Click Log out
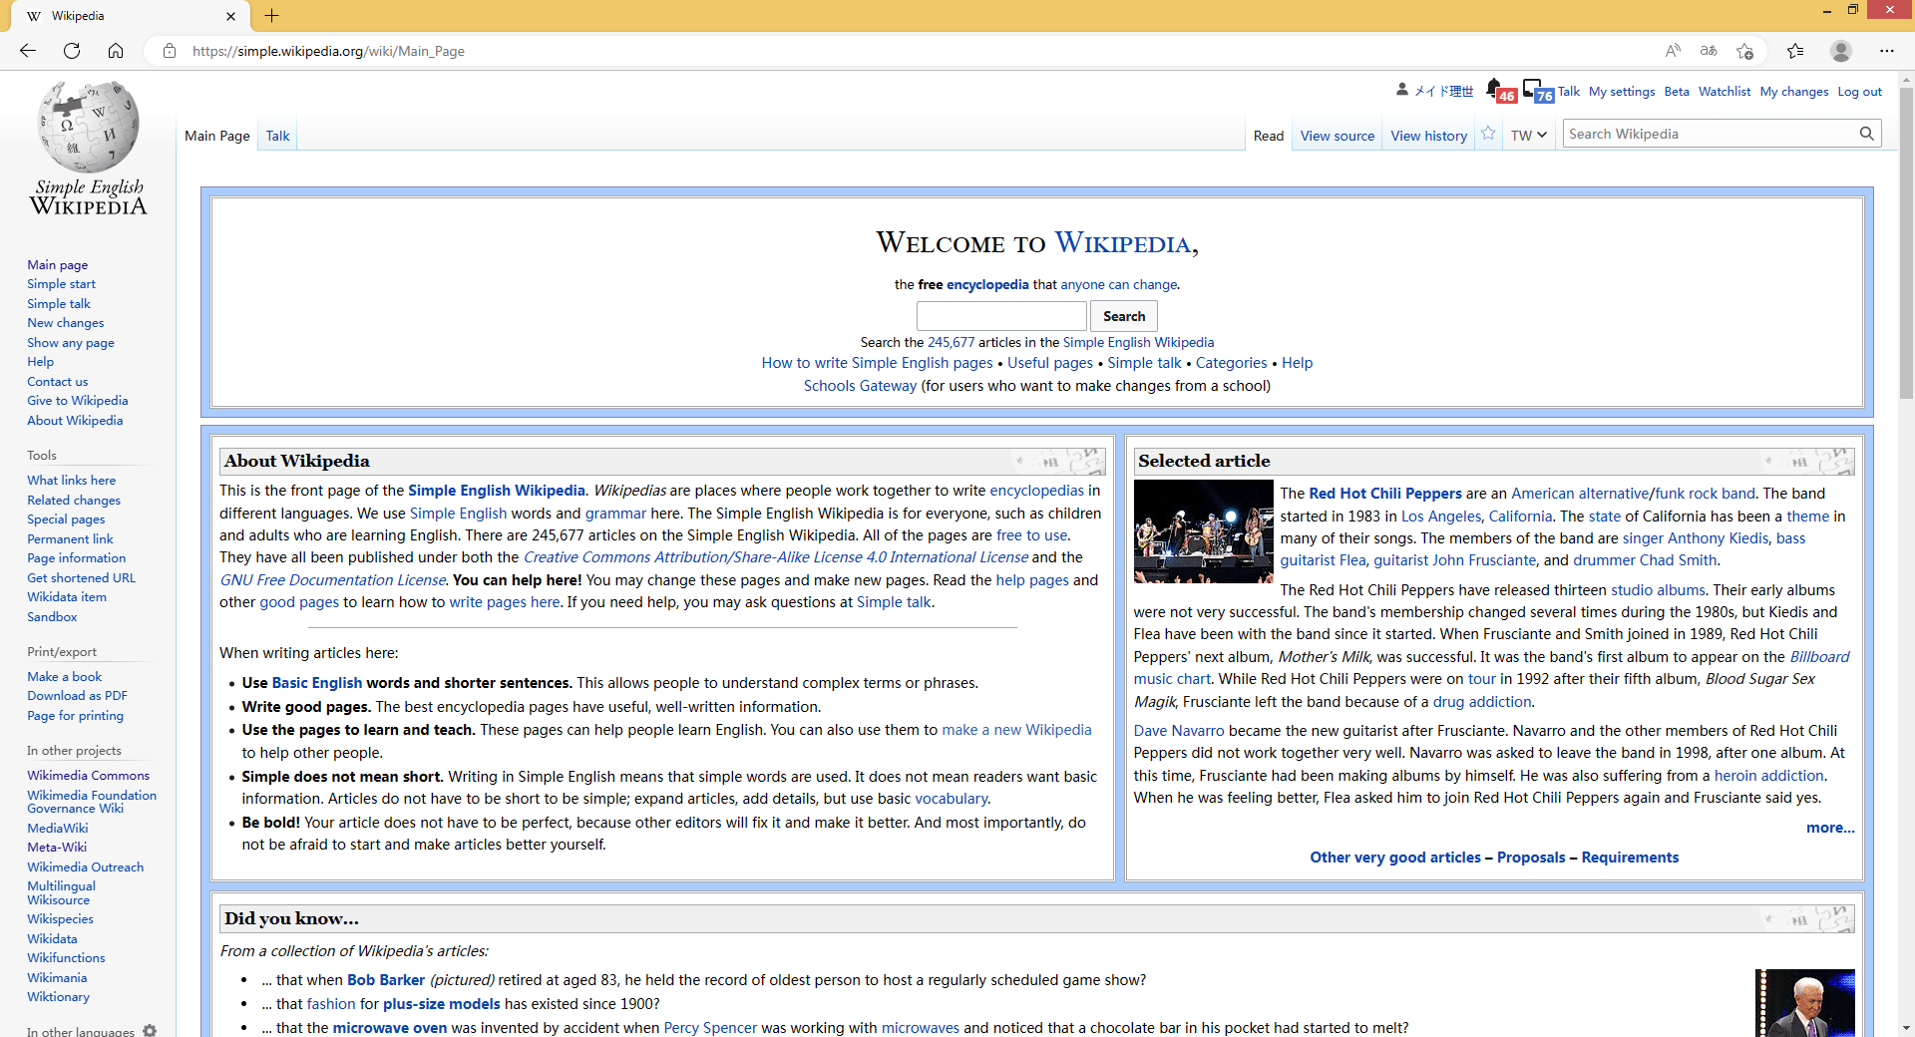This screenshot has height=1037, width=1915. [1860, 91]
